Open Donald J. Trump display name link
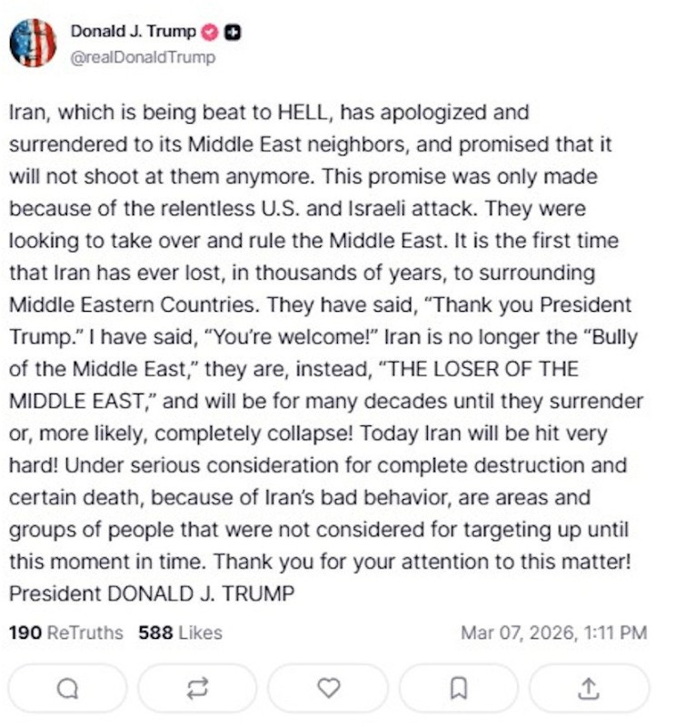Viewport: 676px width, 727px height. pyautogui.click(x=133, y=32)
